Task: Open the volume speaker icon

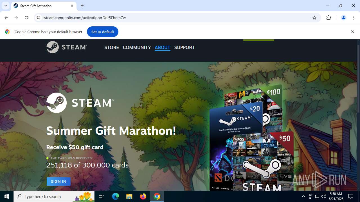Action: 324,196
